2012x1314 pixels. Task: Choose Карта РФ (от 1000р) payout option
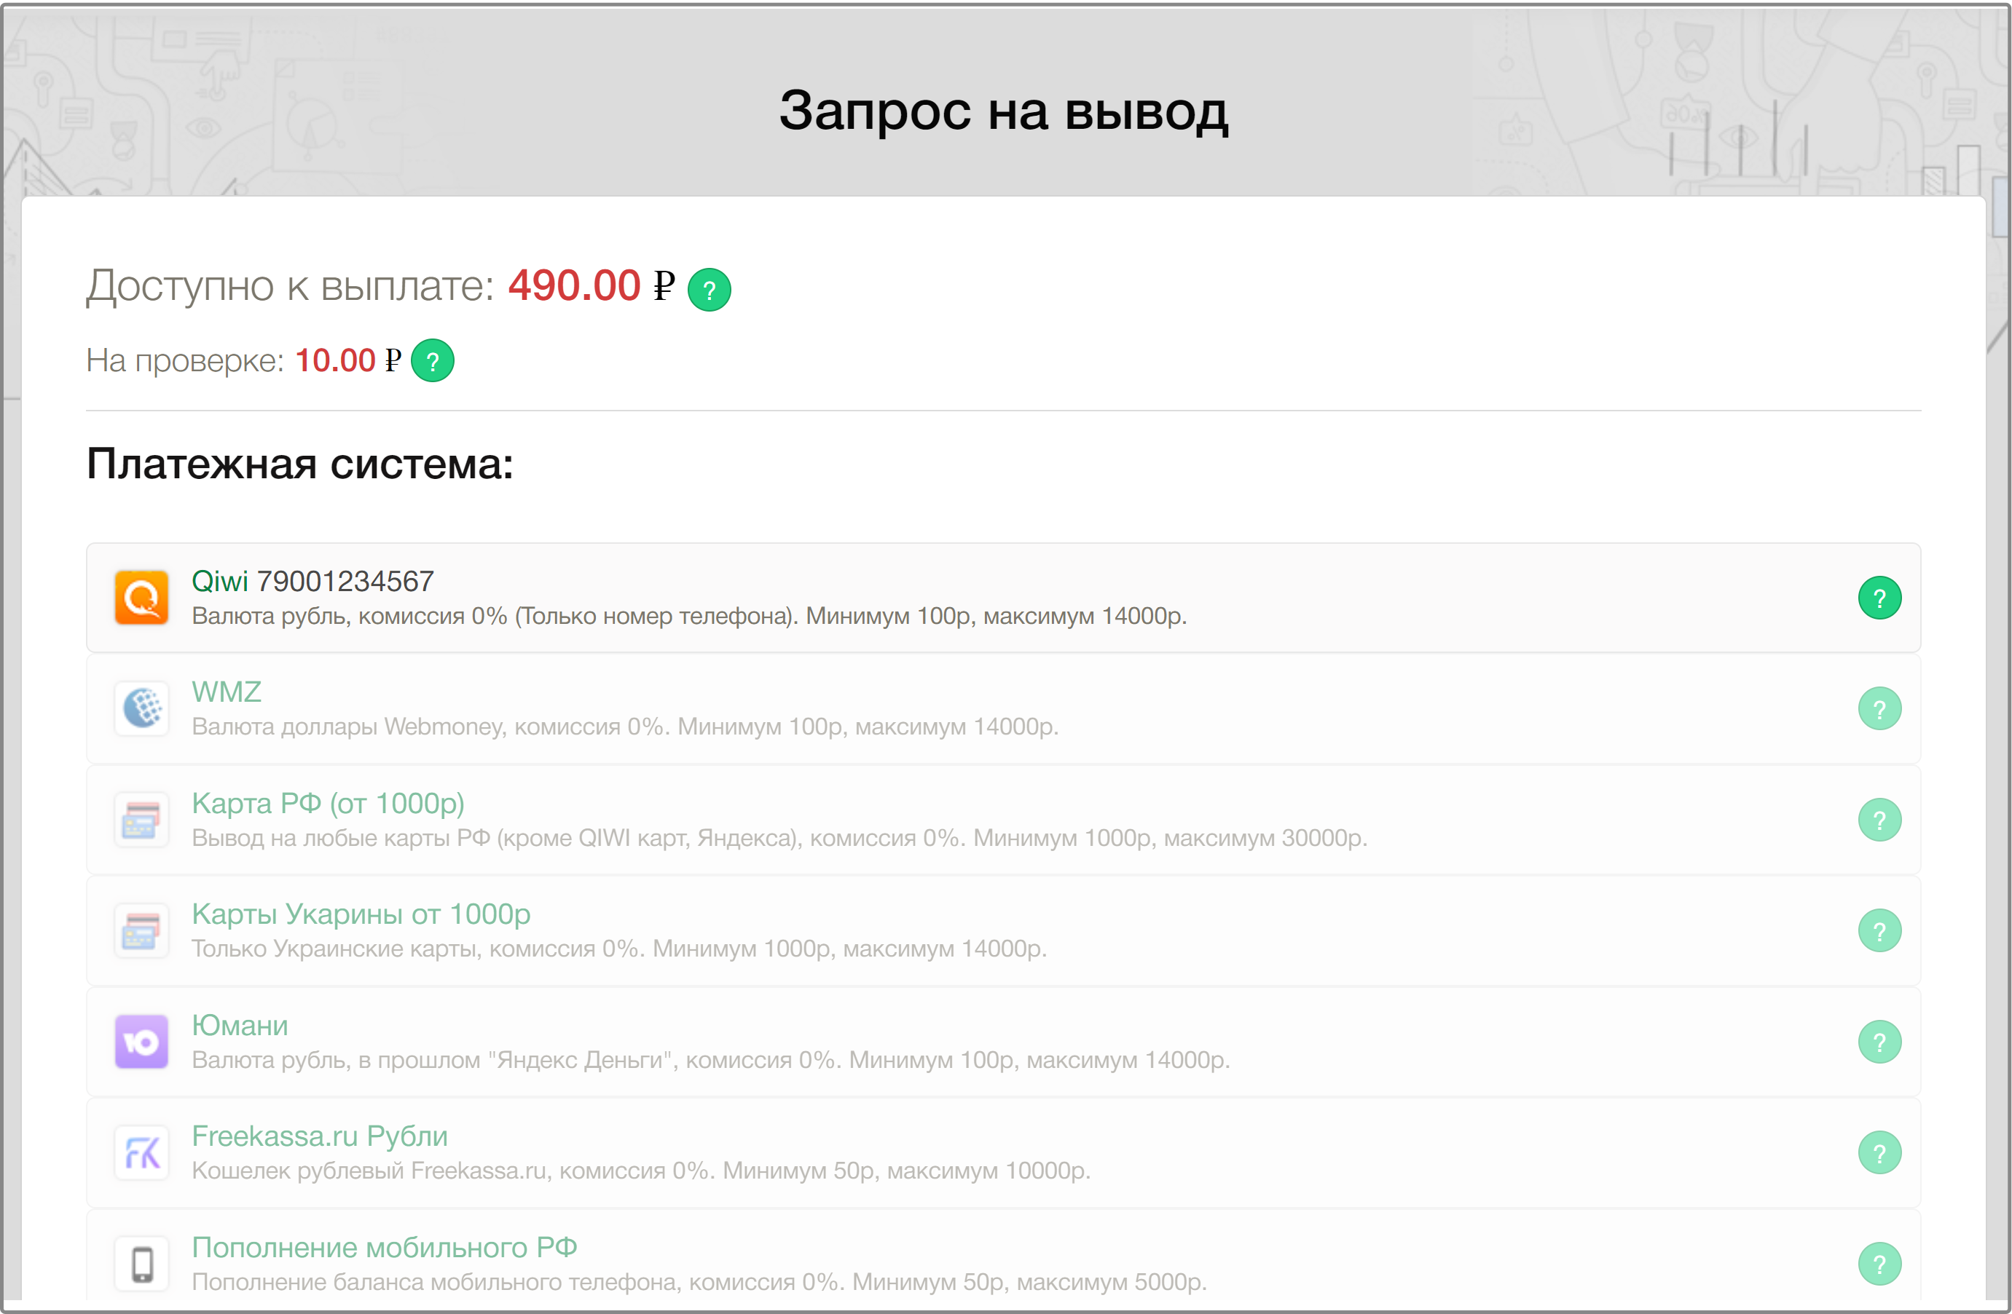tap(1004, 820)
